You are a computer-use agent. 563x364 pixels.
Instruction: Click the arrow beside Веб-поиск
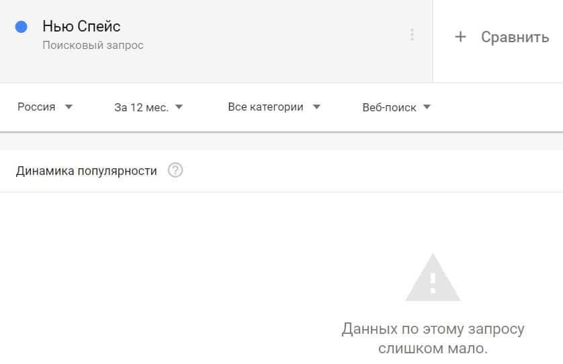pyautogui.click(x=427, y=107)
